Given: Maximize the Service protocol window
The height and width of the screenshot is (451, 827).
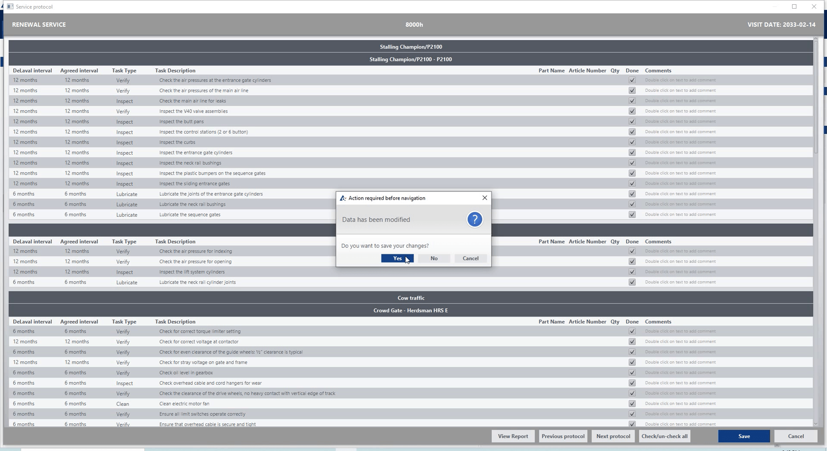Looking at the screenshot, I should click(x=794, y=6).
